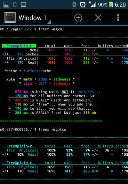Tap the 6:20 clock in status bar

click(120, 5)
